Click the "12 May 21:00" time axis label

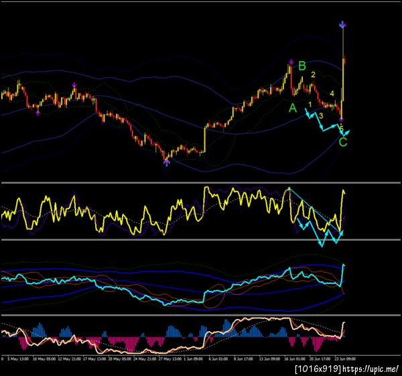[69, 359]
